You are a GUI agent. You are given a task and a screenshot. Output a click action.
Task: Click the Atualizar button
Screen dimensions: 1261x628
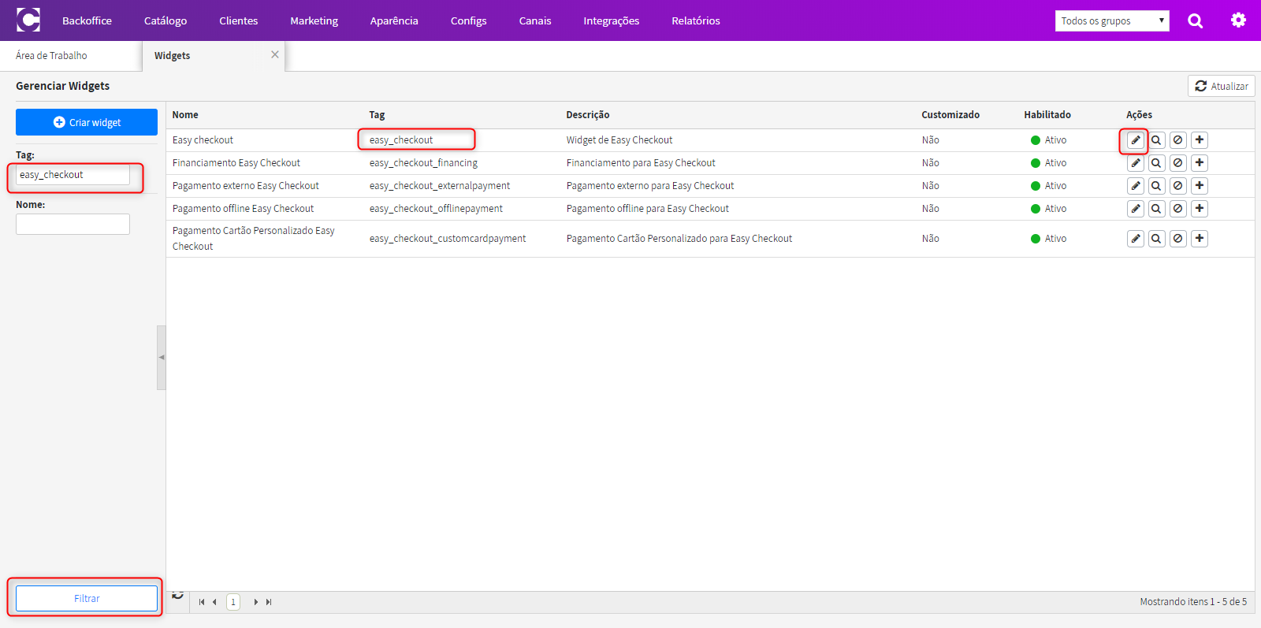pos(1222,86)
